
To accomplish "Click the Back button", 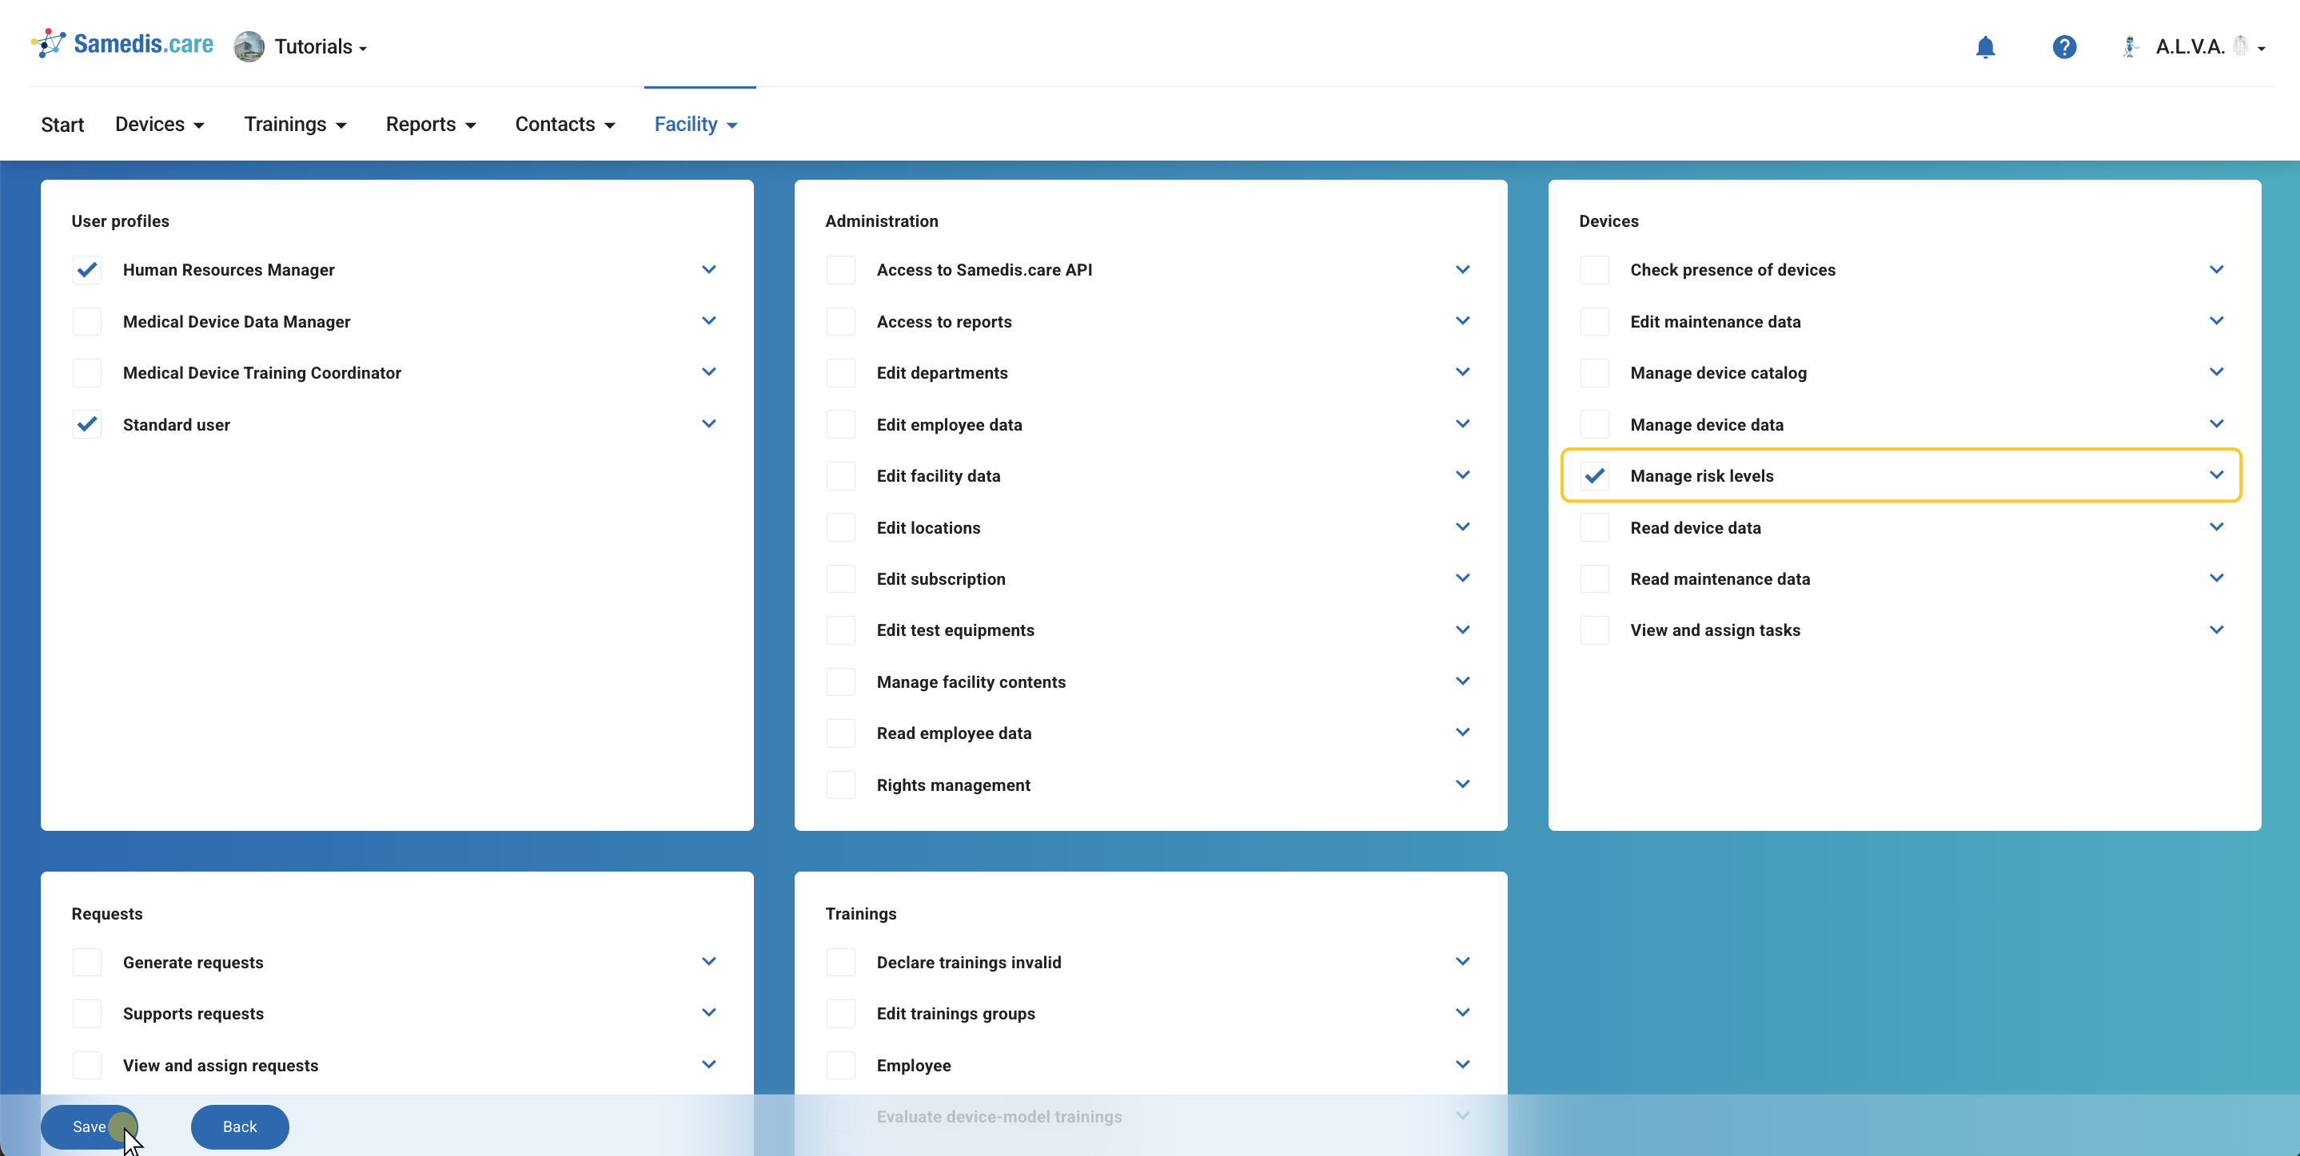I will pos(239,1126).
